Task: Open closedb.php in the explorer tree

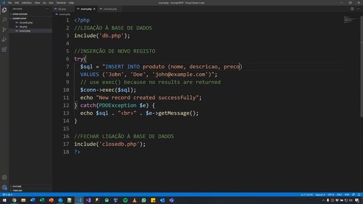Action: (x=26, y=23)
